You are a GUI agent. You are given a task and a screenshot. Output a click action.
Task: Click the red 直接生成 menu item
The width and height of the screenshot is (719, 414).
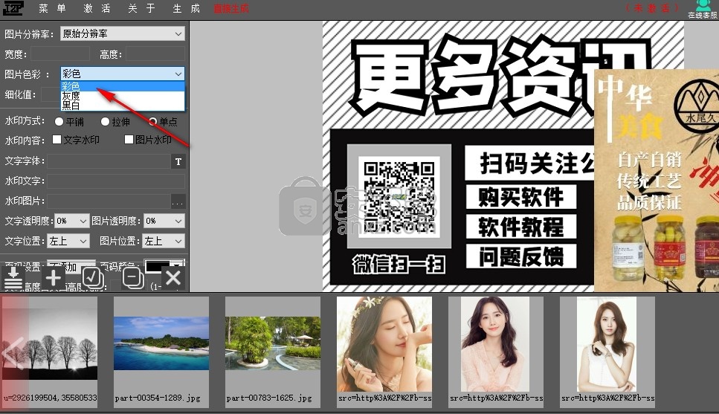pos(231,9)
